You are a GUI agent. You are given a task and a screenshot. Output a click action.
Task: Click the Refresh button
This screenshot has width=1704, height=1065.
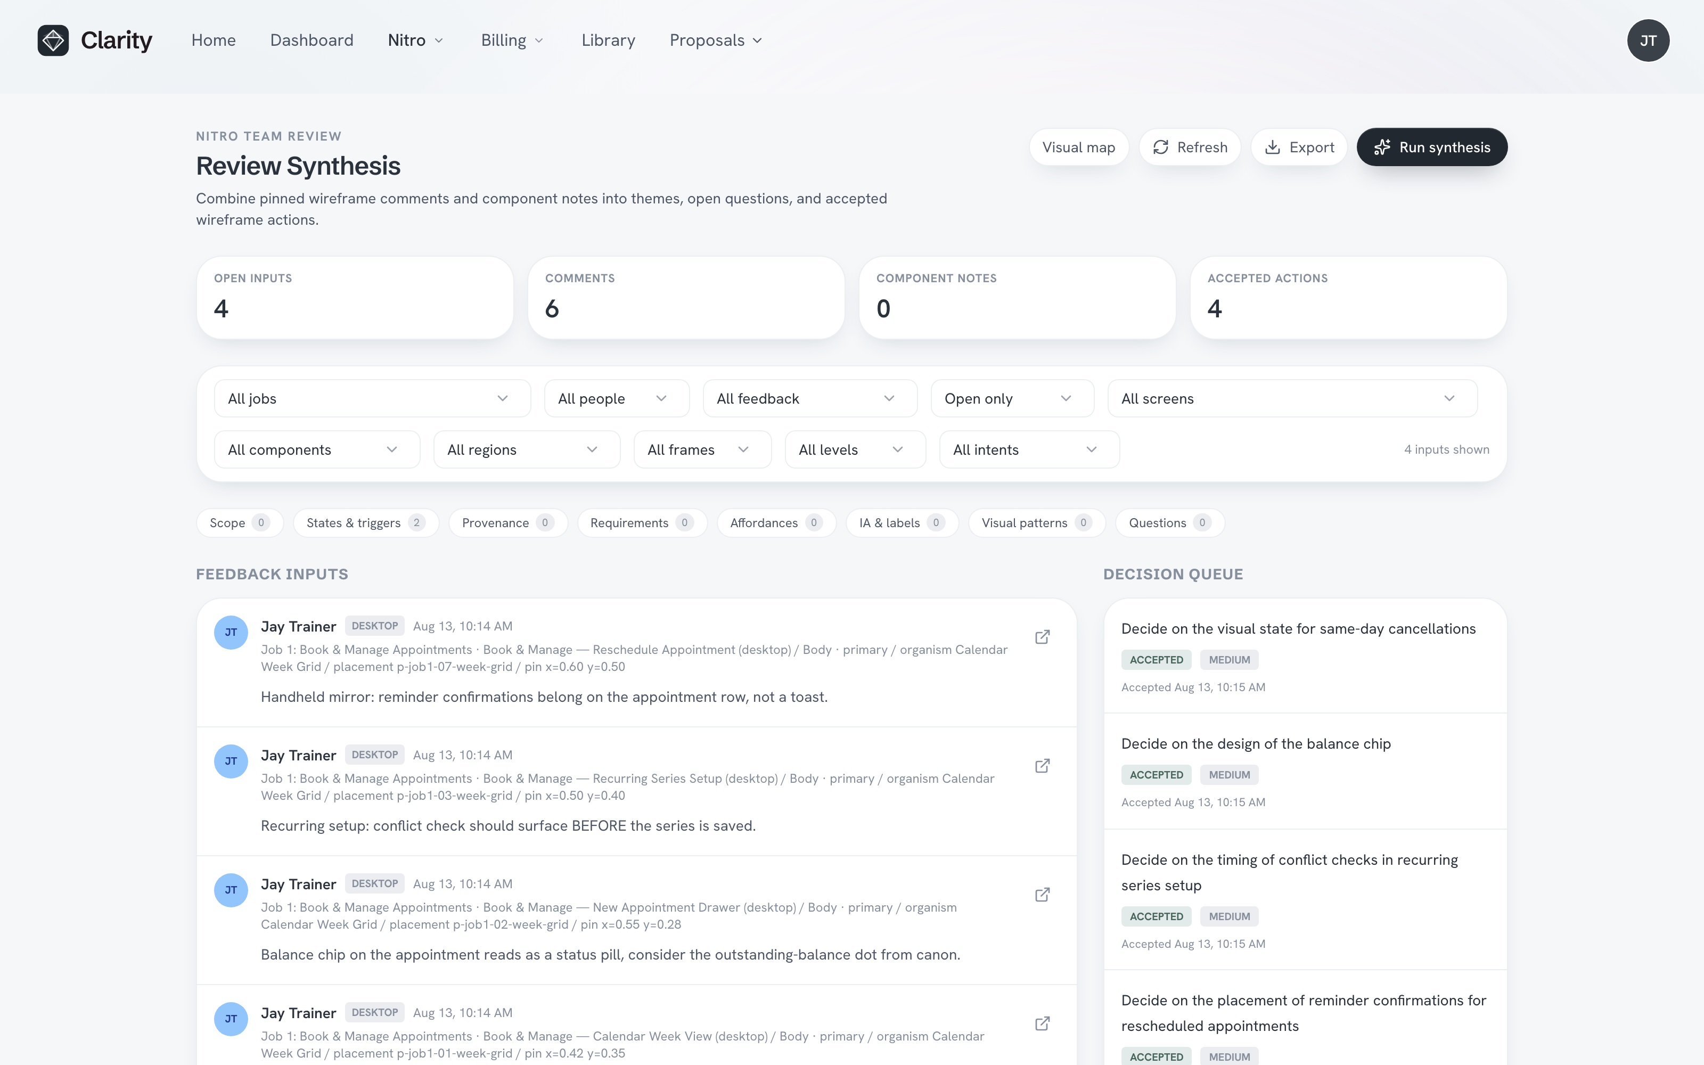pos(1189,147)
